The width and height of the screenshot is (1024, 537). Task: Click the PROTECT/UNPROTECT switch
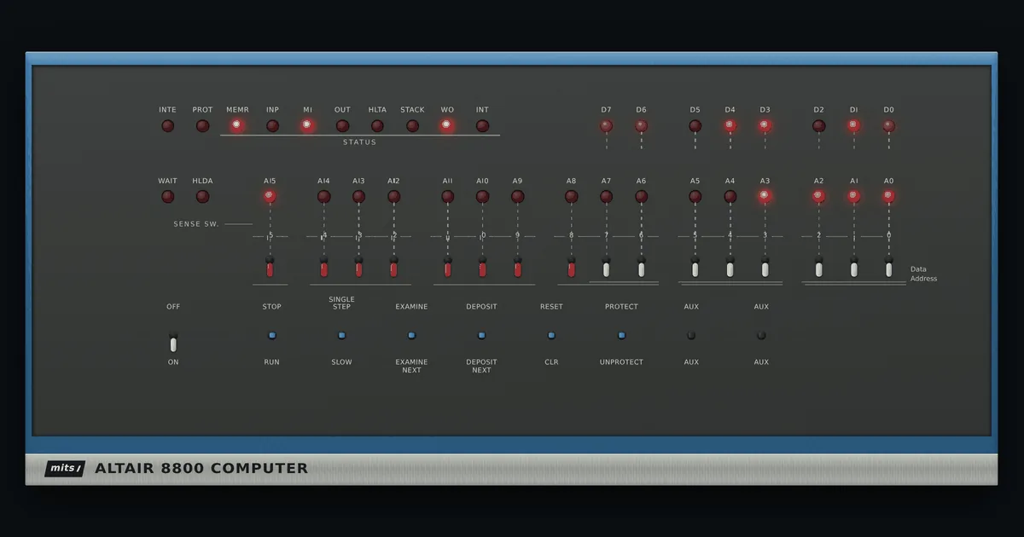pyautogui.click(x=621, y=335)
